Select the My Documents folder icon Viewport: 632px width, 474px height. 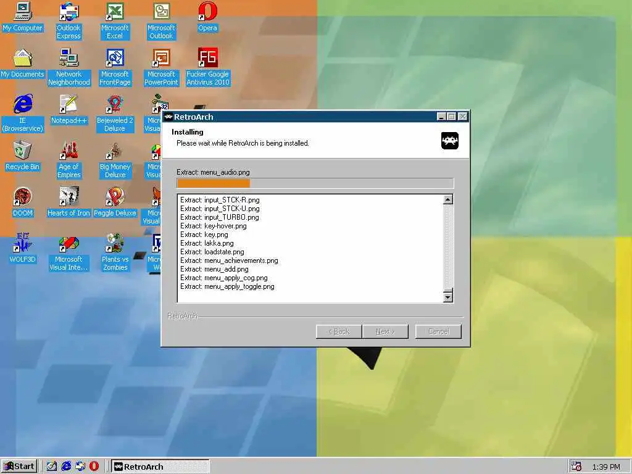coord(23,64)
